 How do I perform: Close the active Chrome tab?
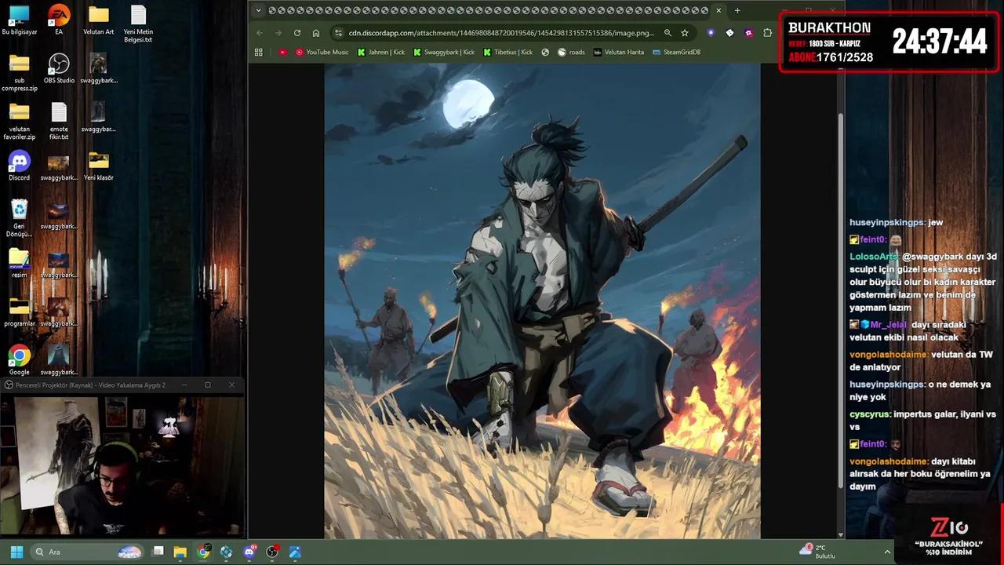pos(718,11)
